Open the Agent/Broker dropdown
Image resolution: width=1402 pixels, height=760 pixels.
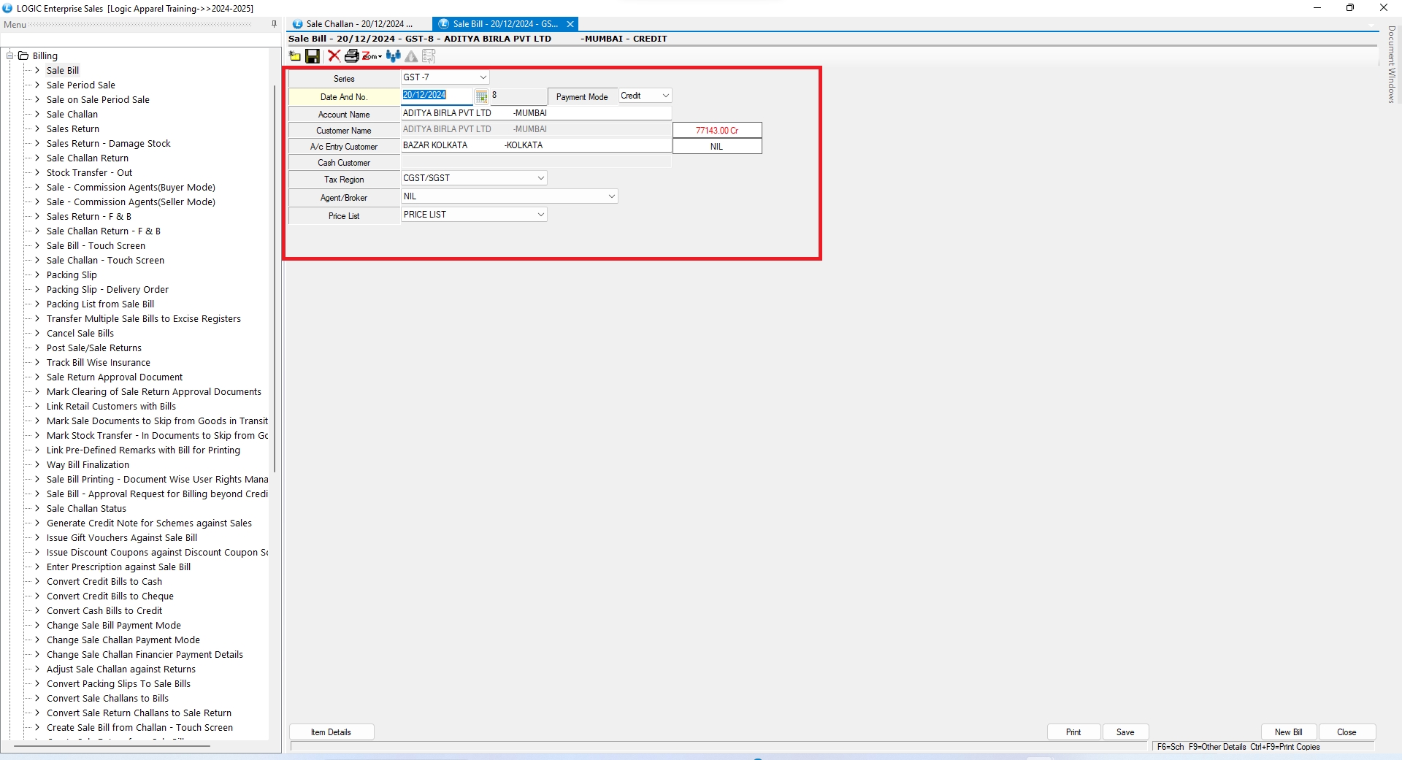click(x=611, y=196)
